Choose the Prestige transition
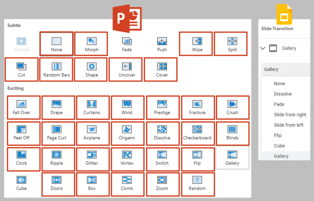The width and height of the screenshot is (314, 201). pos(163,108)
